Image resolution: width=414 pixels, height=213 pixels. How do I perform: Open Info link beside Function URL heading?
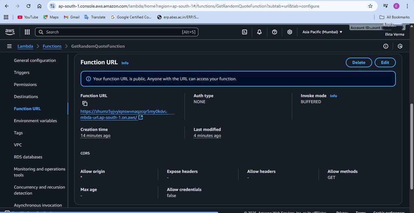pyautogui.click(x=125, y=63)
